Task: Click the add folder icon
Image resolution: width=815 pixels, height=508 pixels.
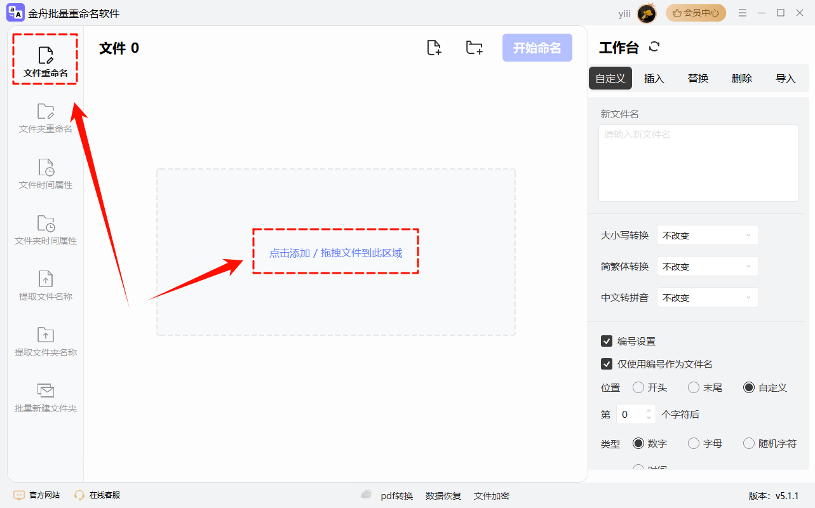Action: (474, 48)
